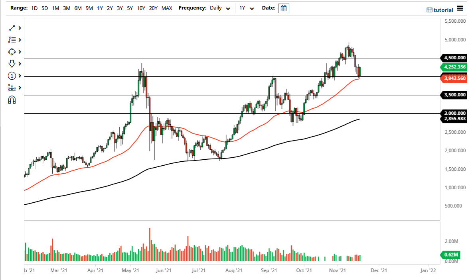Open the hamburger menu
The height and width of the screenshot is (280, 470).
tap(460, 8)
